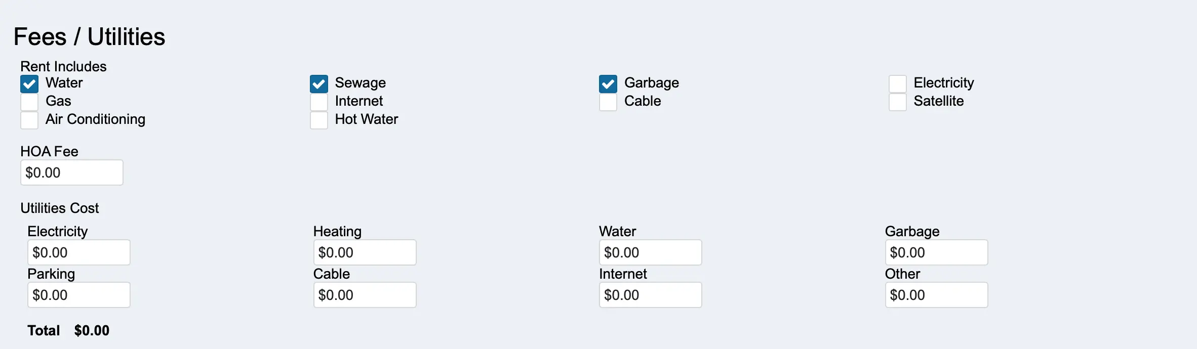The image size is (1197, 349).
Task: Enable the Electricity rent includes checkbox
Action: click(x=898, y=84)
